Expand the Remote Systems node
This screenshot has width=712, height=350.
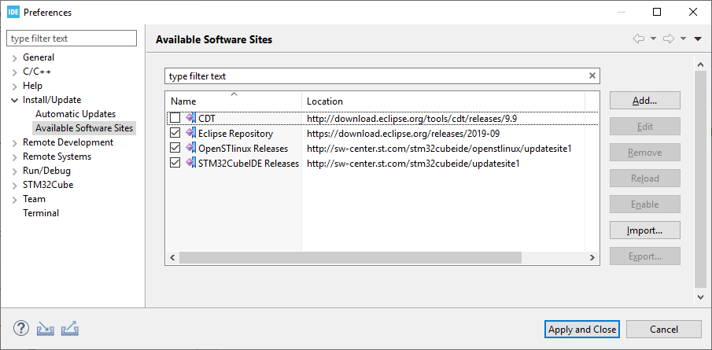tap(15, 157)
